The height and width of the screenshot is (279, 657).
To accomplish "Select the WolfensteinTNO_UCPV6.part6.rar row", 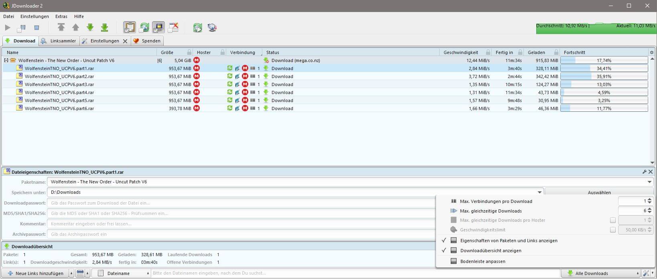I will tap(326, 108).
